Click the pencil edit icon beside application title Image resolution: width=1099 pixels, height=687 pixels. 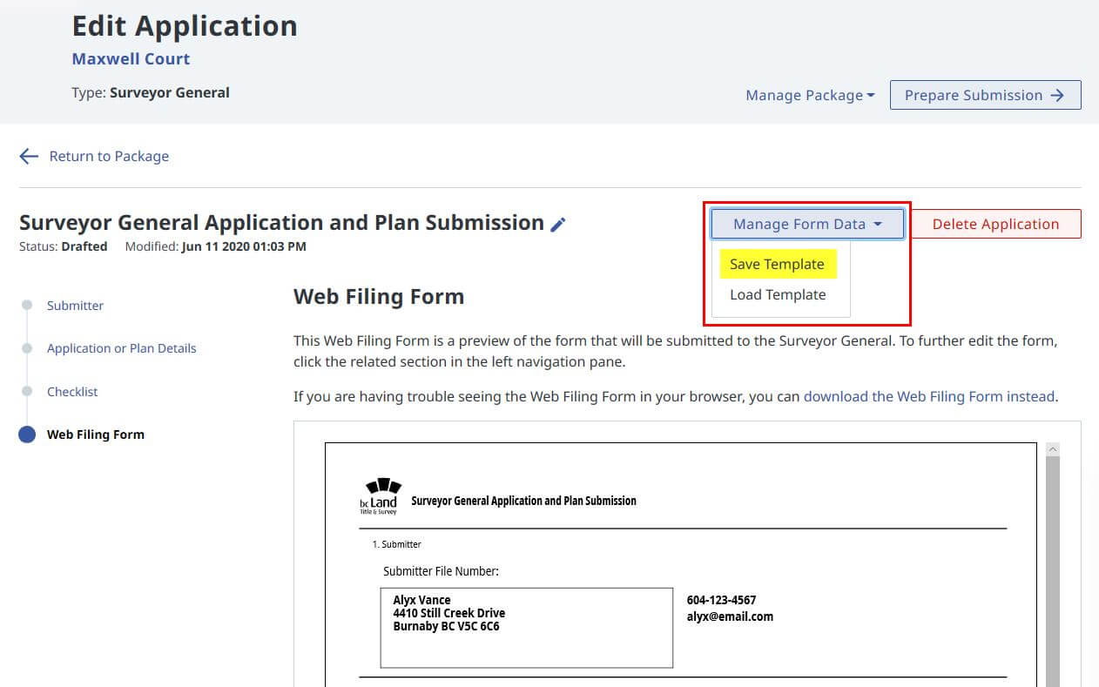558,225
